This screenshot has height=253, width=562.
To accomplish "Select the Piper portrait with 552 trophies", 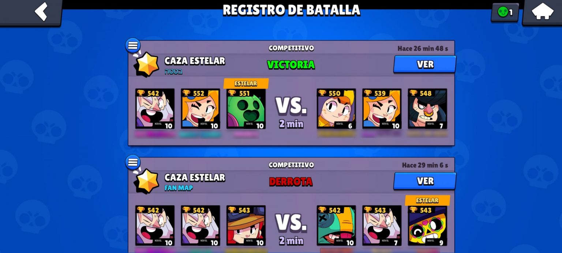I will 201,109.
